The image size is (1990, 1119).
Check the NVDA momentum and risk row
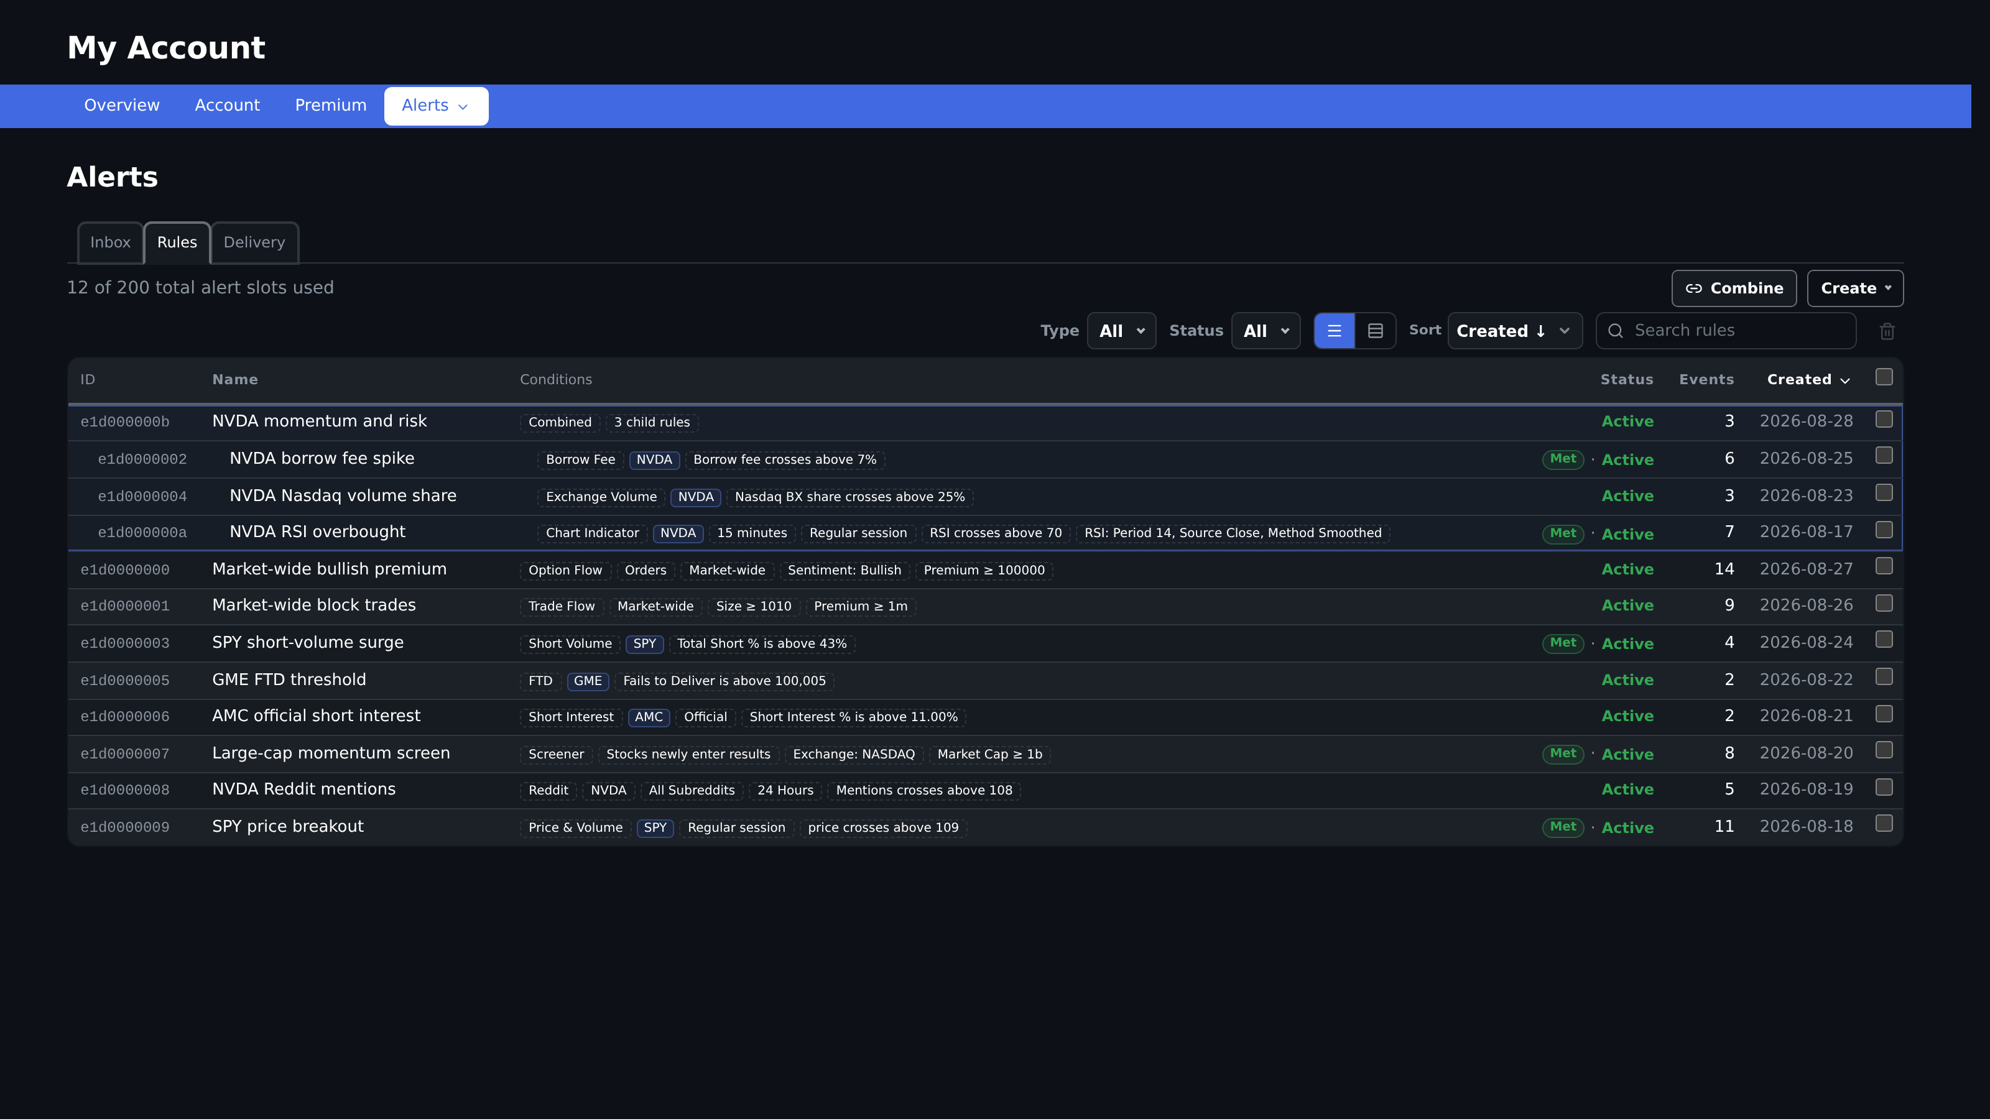click(x=1884, y=418)
